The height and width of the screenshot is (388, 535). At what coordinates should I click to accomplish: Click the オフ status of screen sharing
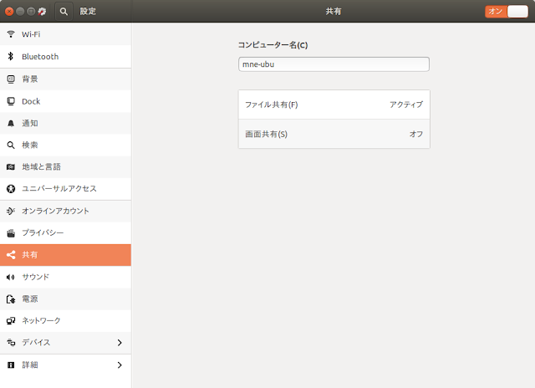pos(416,134)
